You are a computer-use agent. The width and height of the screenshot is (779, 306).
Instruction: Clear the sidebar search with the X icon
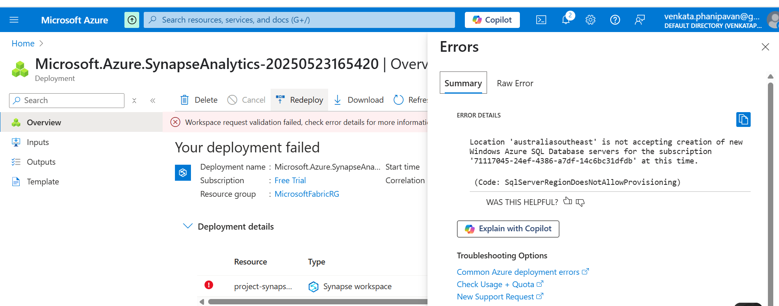click(x=134, y=101)
